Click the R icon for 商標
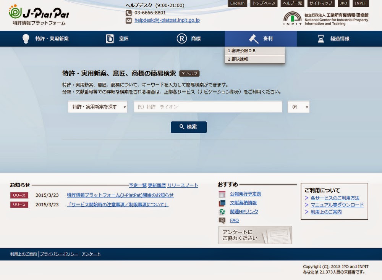This screenshot has width=382, height=280. (x=182, y=39)
